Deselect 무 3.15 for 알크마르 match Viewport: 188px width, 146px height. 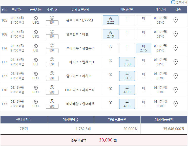pyautogui.click(x=127, y=76)
